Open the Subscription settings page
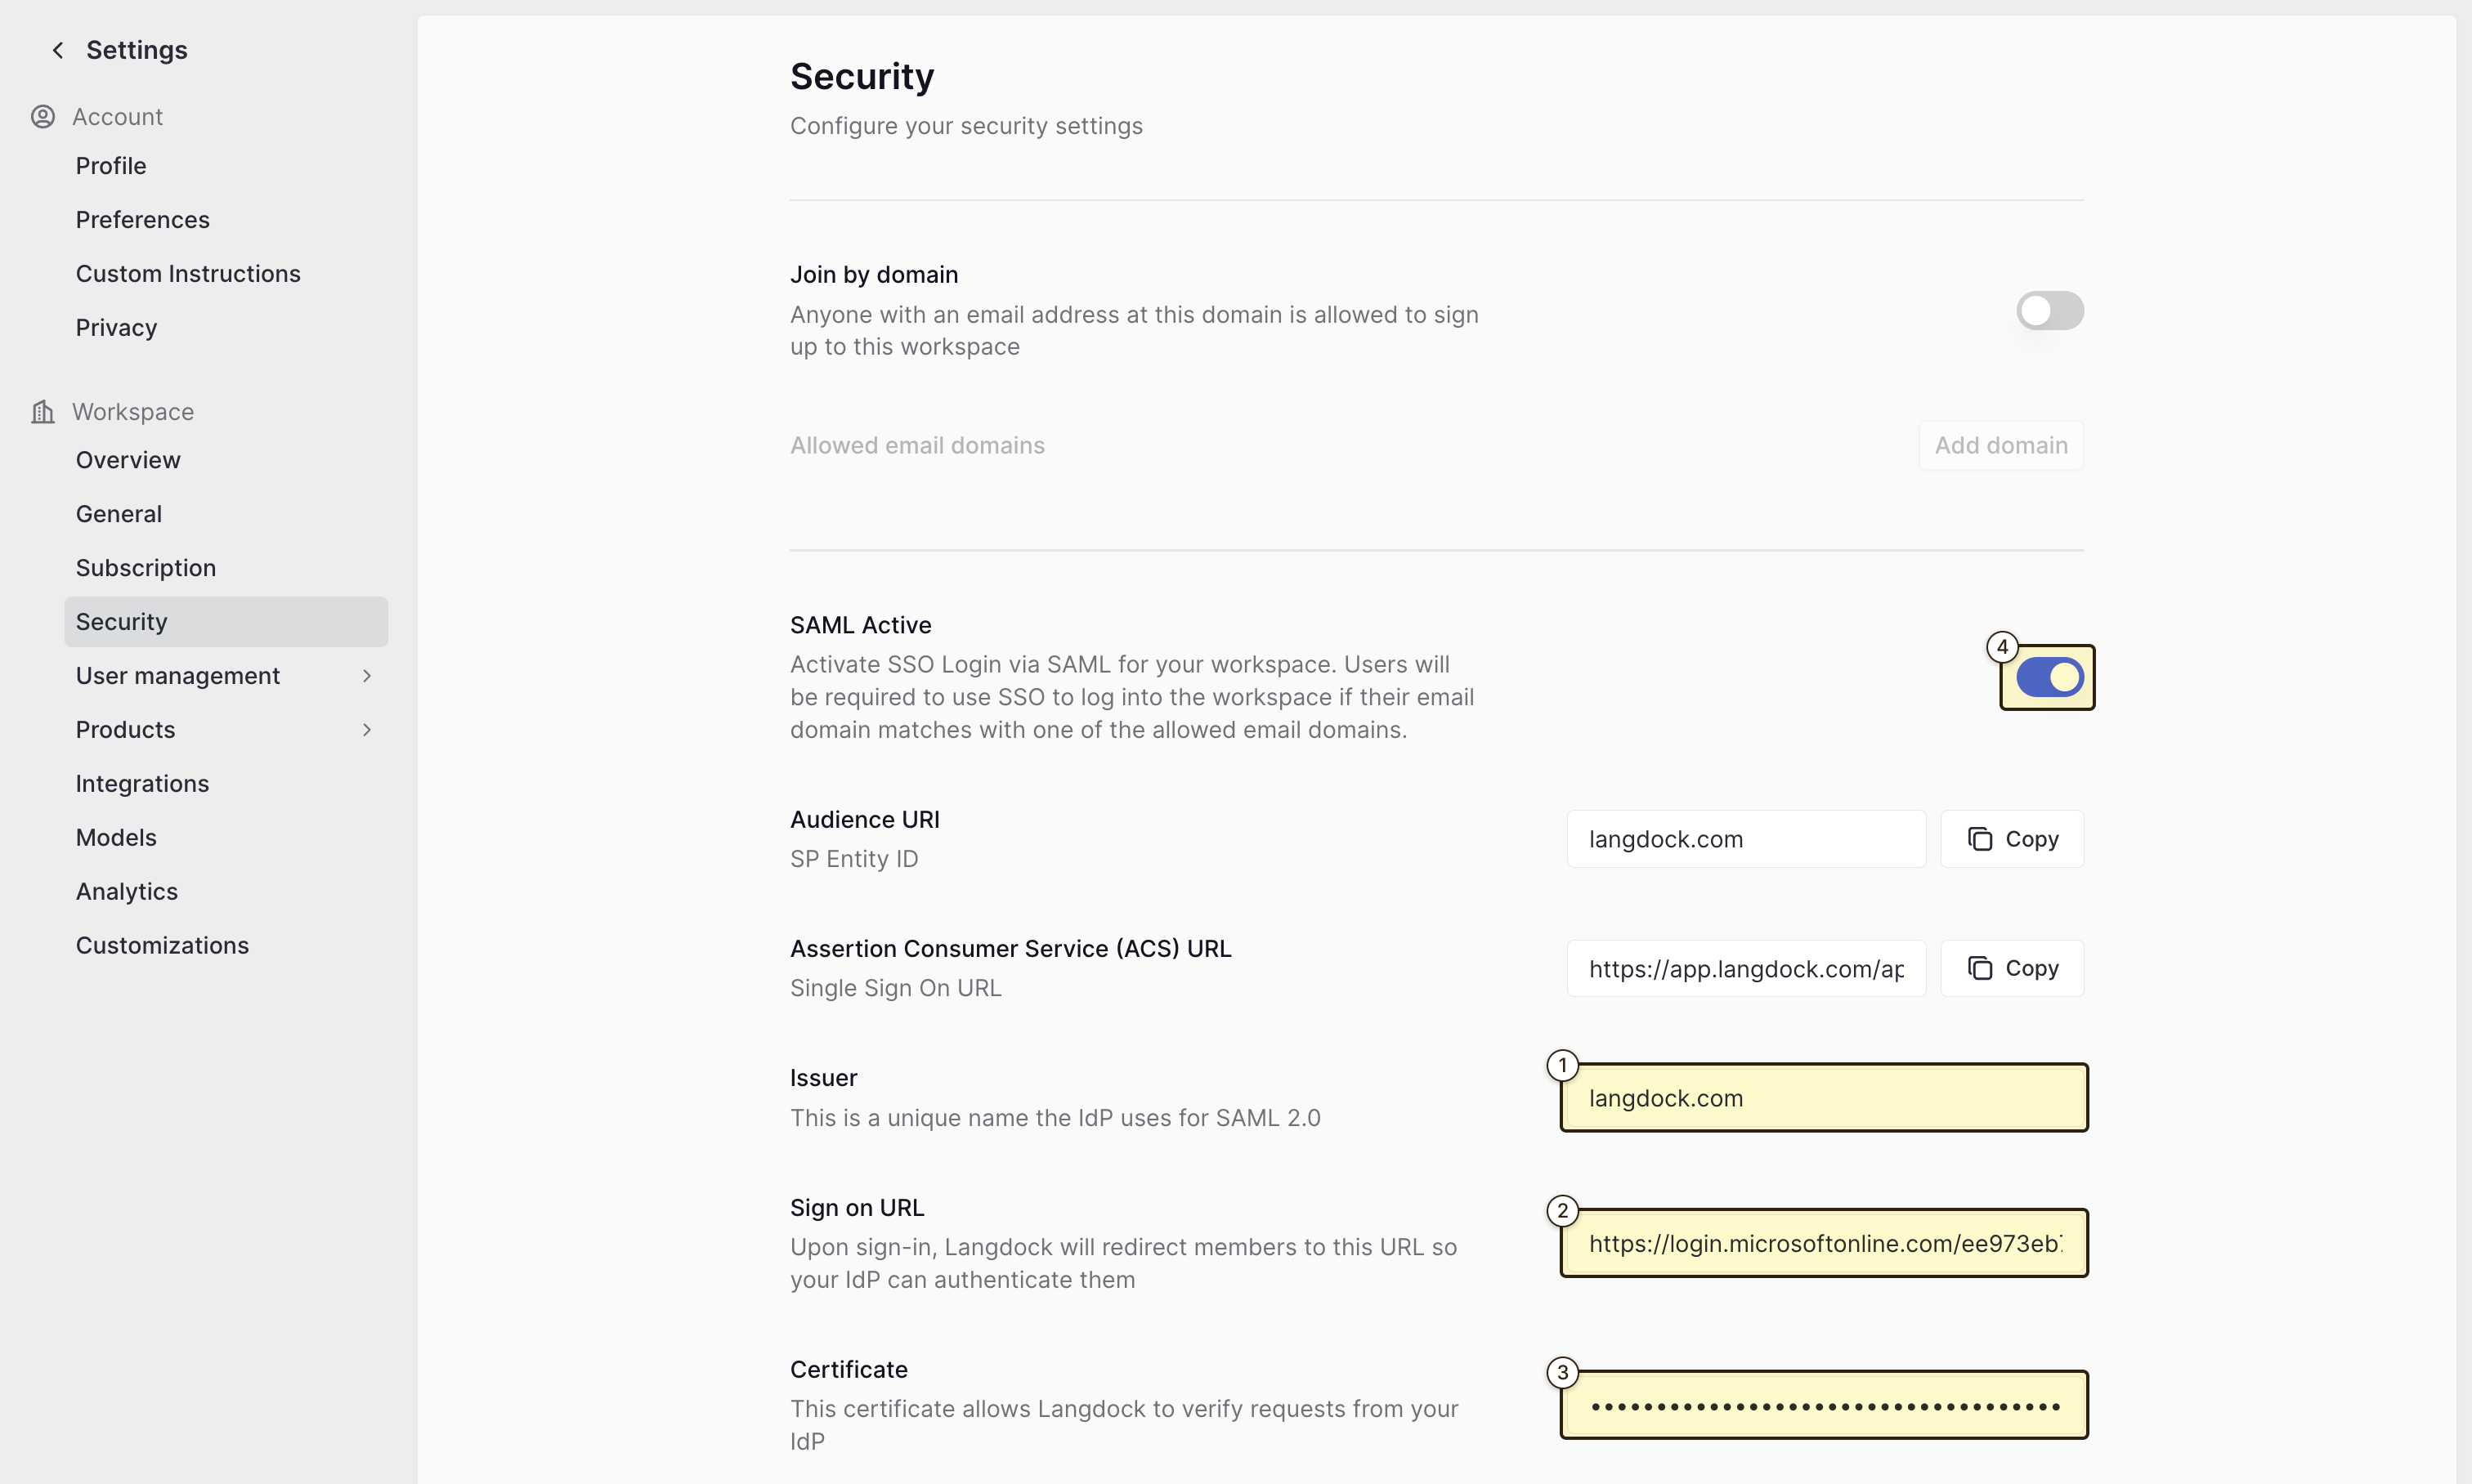 [145, 567]
